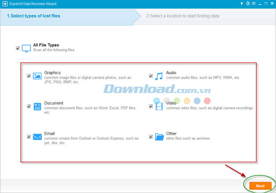Click the Video film strip icon
The image size is (276, 193).
pos(159,107)
